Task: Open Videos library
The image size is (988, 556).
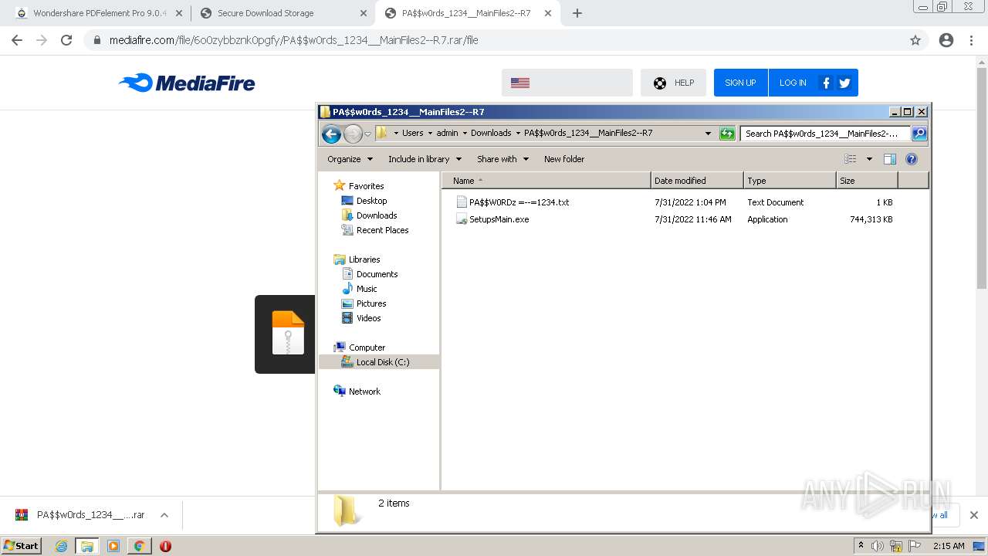Action: [361, 318]
